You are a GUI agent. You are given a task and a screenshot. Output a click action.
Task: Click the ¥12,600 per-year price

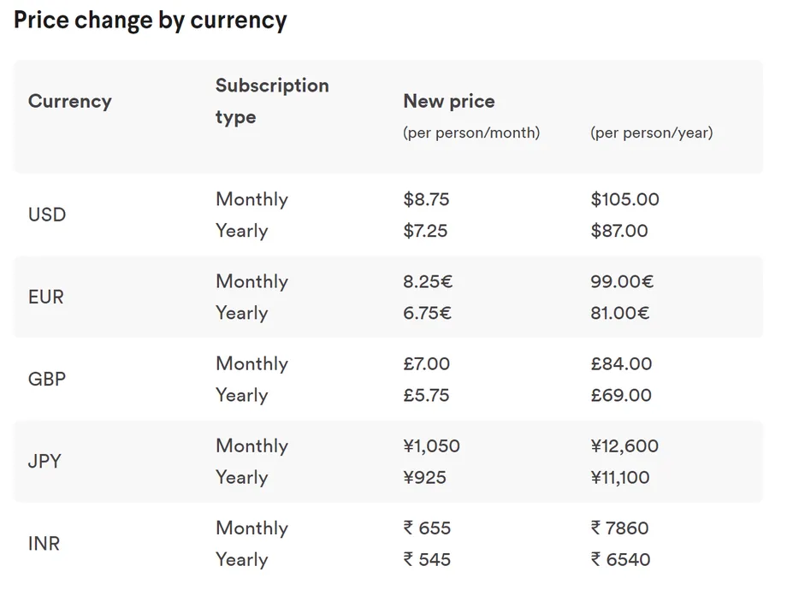624,445
